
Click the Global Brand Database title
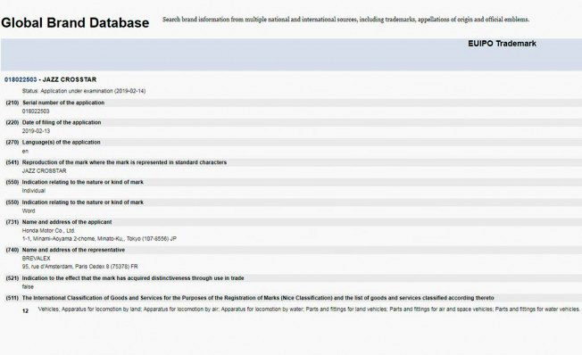(x=75, y=23)
